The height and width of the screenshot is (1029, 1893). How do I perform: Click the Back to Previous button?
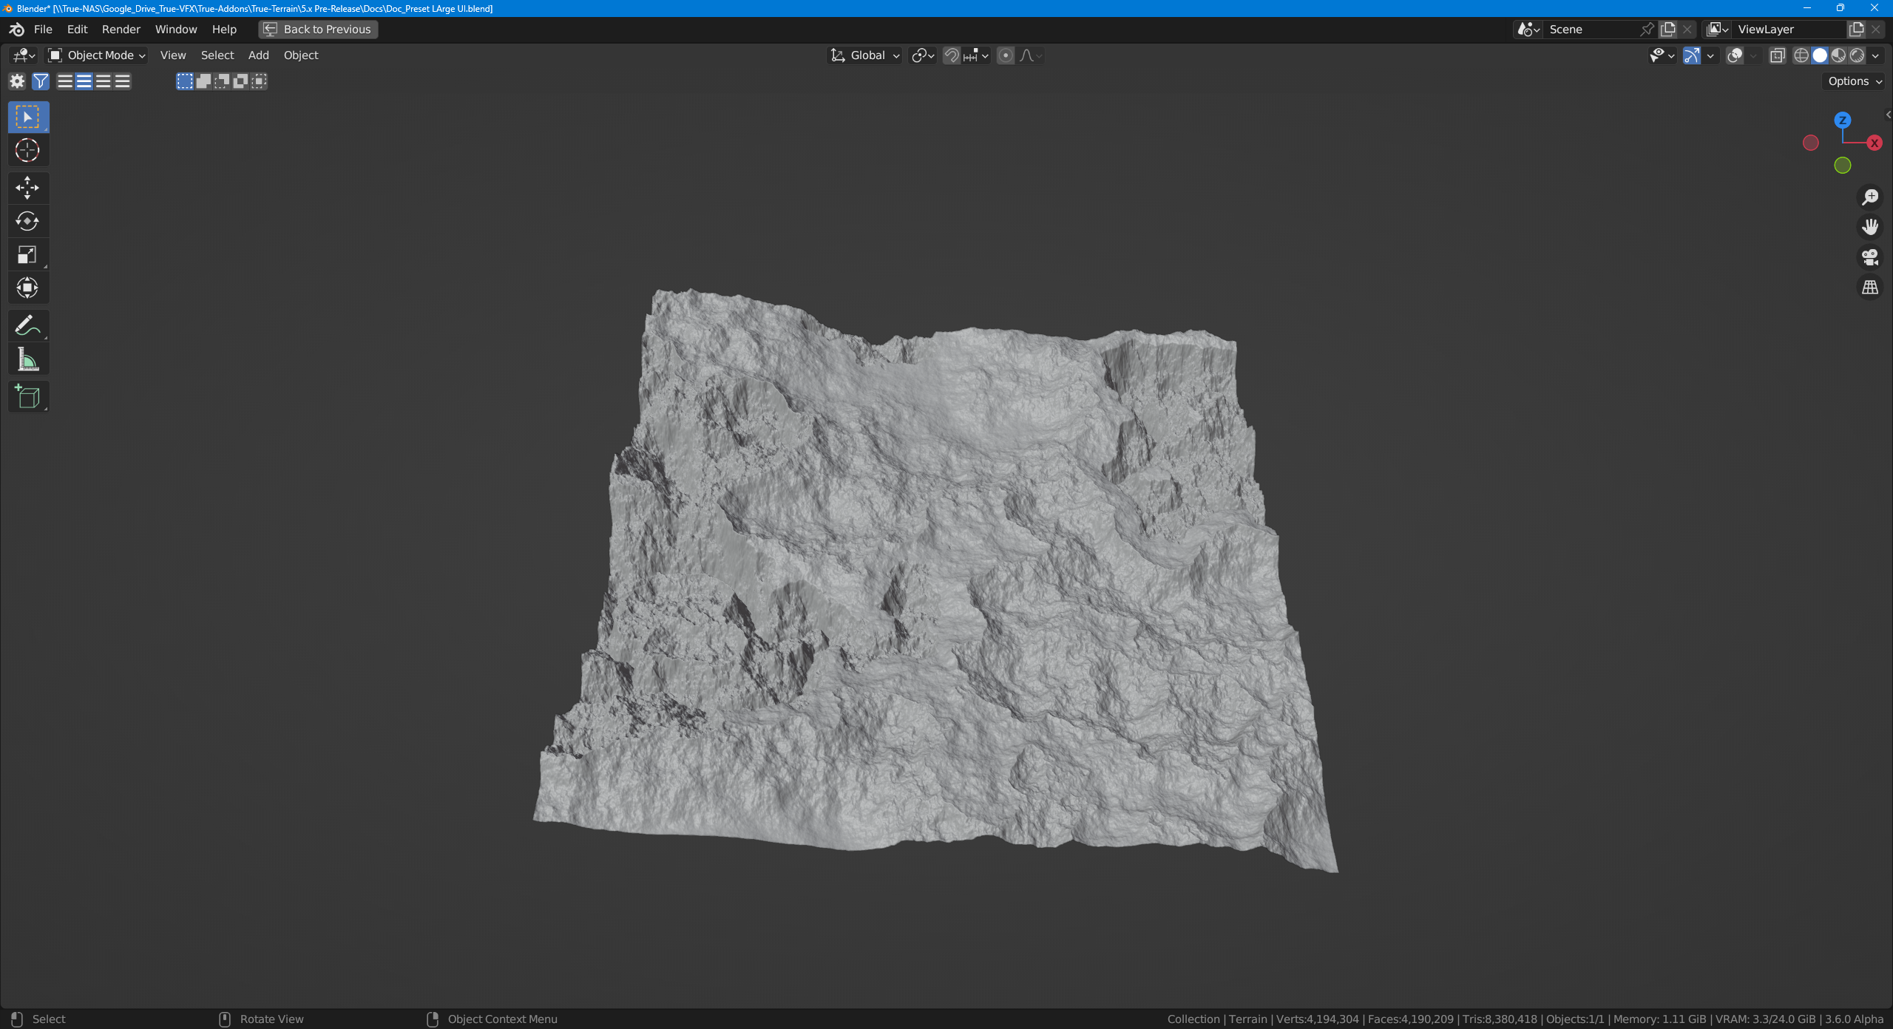tap(318, 29)
